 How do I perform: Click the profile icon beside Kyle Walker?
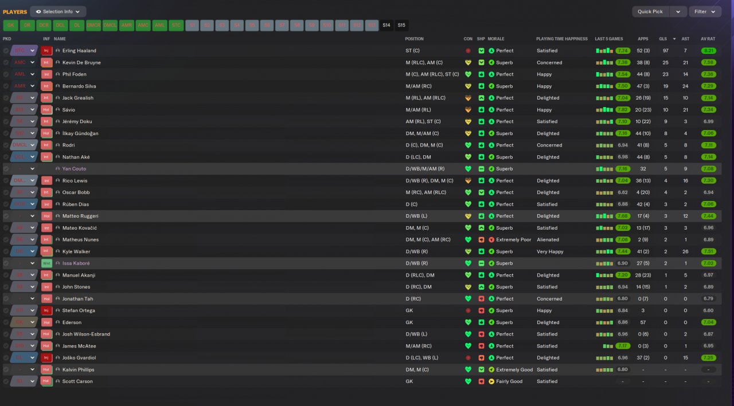pyautogui.click(x=58, y=251)
